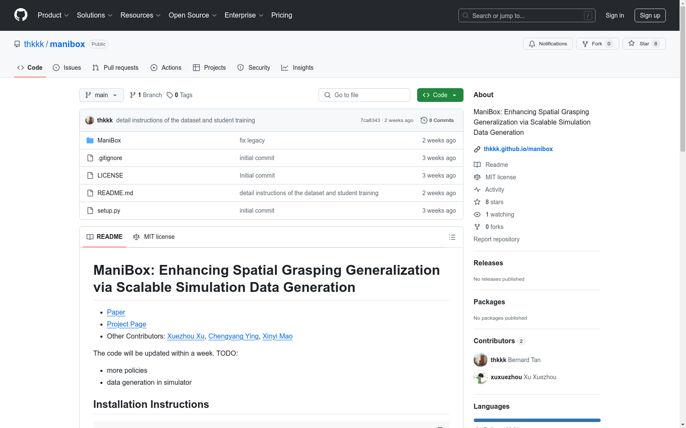Switch to the Security tab
The height and width of the screenshot is (428, 686).
(254, 68)
